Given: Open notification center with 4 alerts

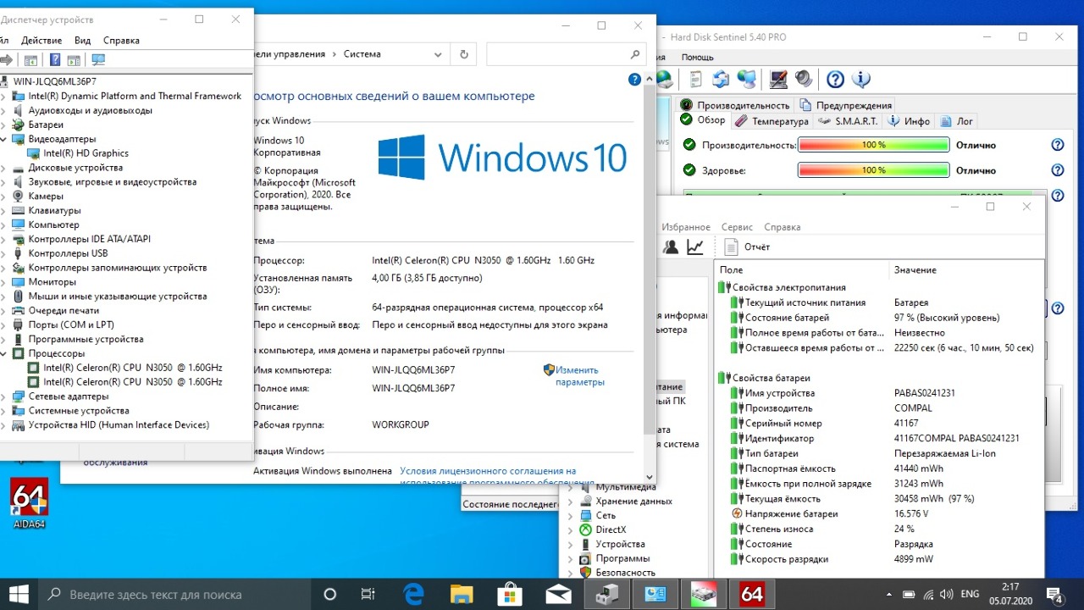Looking at the screenshot, I should pyautogui.click(x=1055, y=594).
